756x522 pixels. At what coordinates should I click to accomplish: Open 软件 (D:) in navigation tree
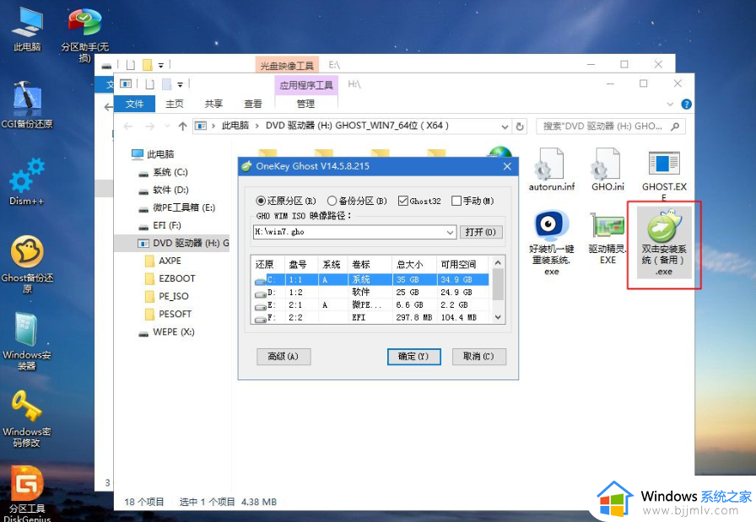pos(164,190)
